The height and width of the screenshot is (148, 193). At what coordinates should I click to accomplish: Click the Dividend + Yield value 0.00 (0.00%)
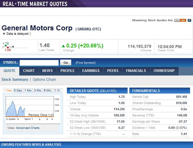point(178,128)
